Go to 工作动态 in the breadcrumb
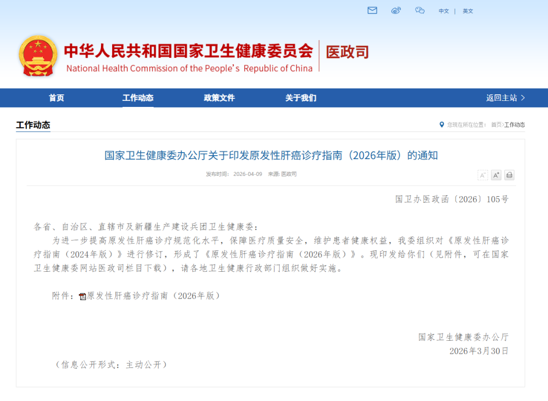The width and height of the screenshot is (548, 401). 515,125
